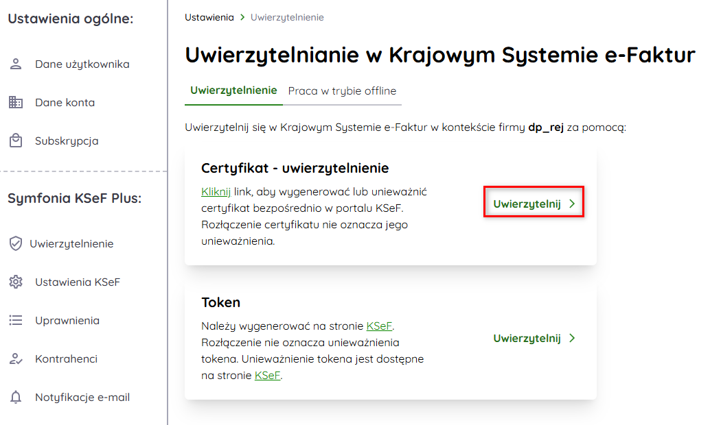Click Uwierzytelnienie in the breadcrumb trail
710x425 pixels.
[x=287, y=17]
